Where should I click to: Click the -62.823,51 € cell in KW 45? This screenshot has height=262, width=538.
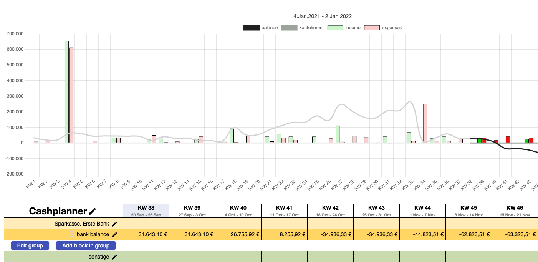coord(468,234)
